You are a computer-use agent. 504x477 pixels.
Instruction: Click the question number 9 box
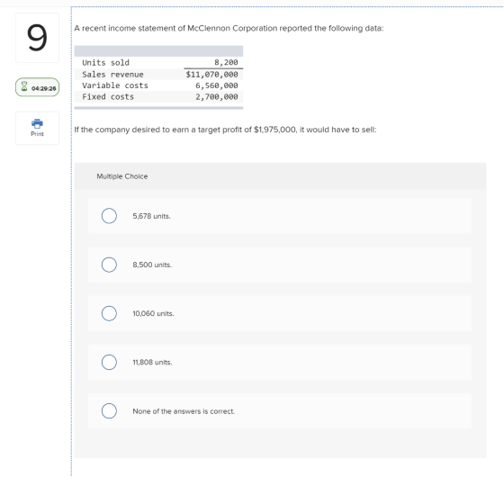pyautogui.click(x=37, y=38)
